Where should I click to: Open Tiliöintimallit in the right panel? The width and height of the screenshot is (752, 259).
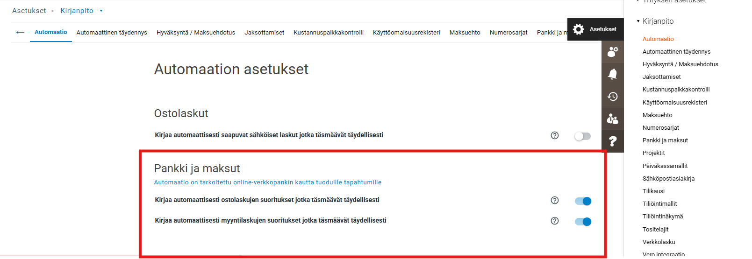pos(659,204)
